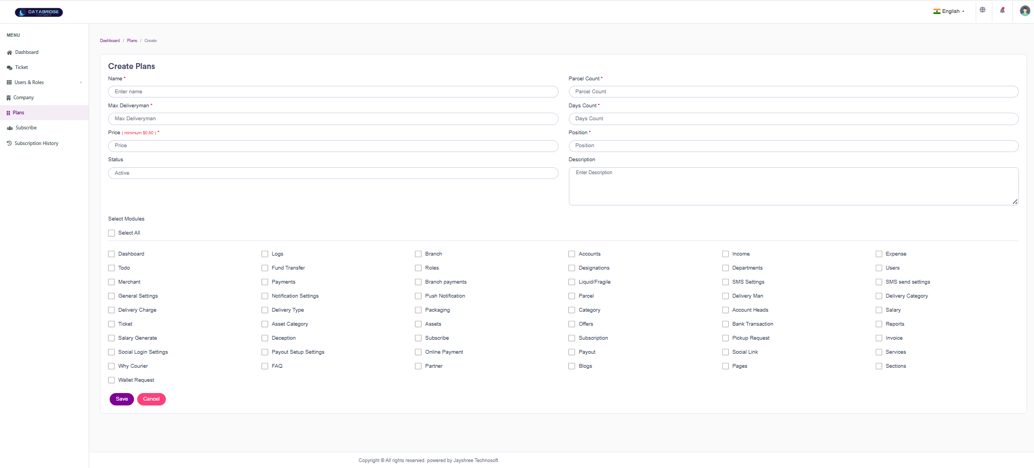
Task: Open the globe icon in header
Action: [983, 10]
